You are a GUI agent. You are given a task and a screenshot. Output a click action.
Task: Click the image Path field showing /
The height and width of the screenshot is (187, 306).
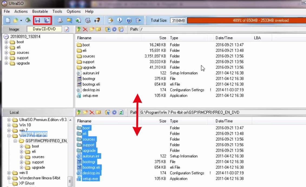pos(223,29)
